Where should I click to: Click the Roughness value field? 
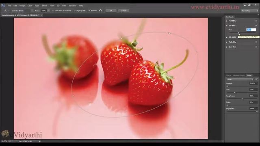[253, 96]
